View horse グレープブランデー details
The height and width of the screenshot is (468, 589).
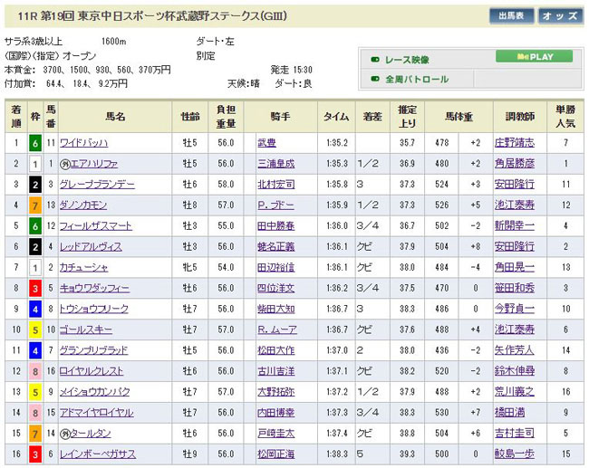[x=94, y=185]
